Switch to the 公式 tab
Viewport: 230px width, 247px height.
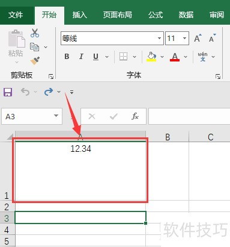[x=156, y=15]
